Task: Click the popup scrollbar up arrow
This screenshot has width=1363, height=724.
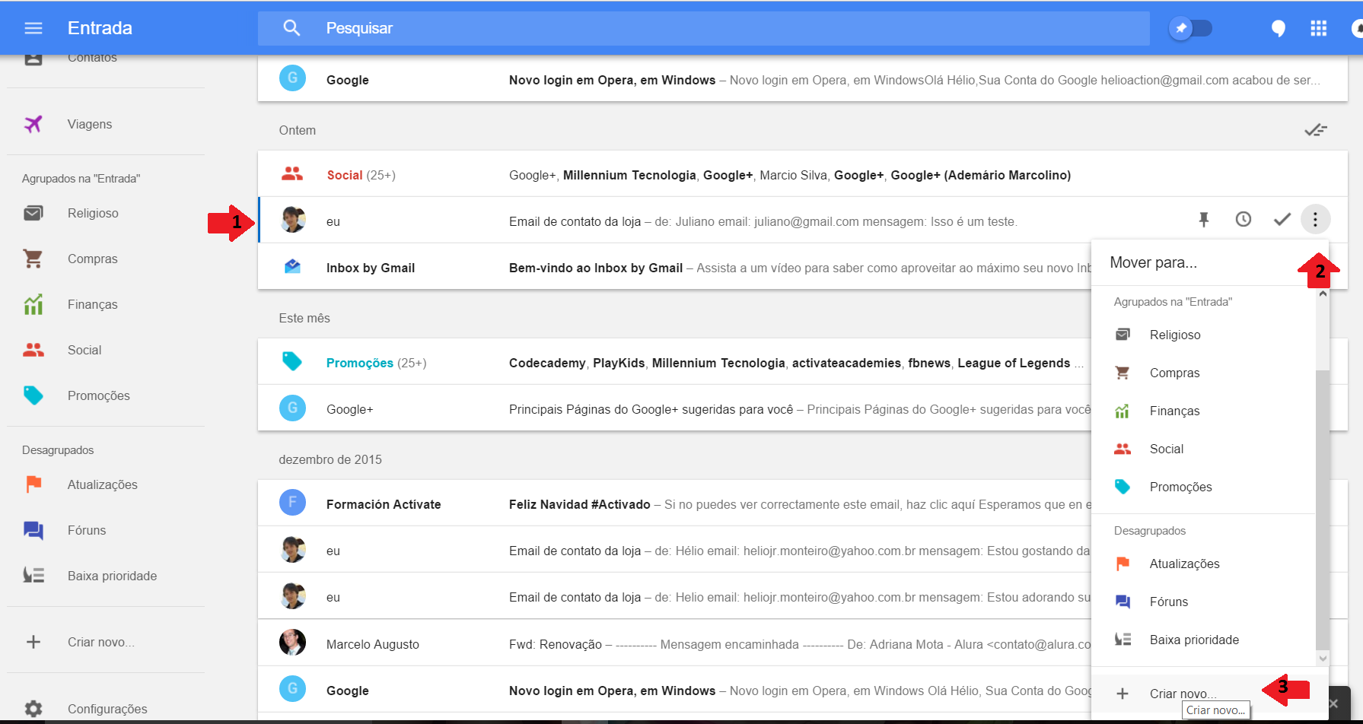Action: [1323, 294]
